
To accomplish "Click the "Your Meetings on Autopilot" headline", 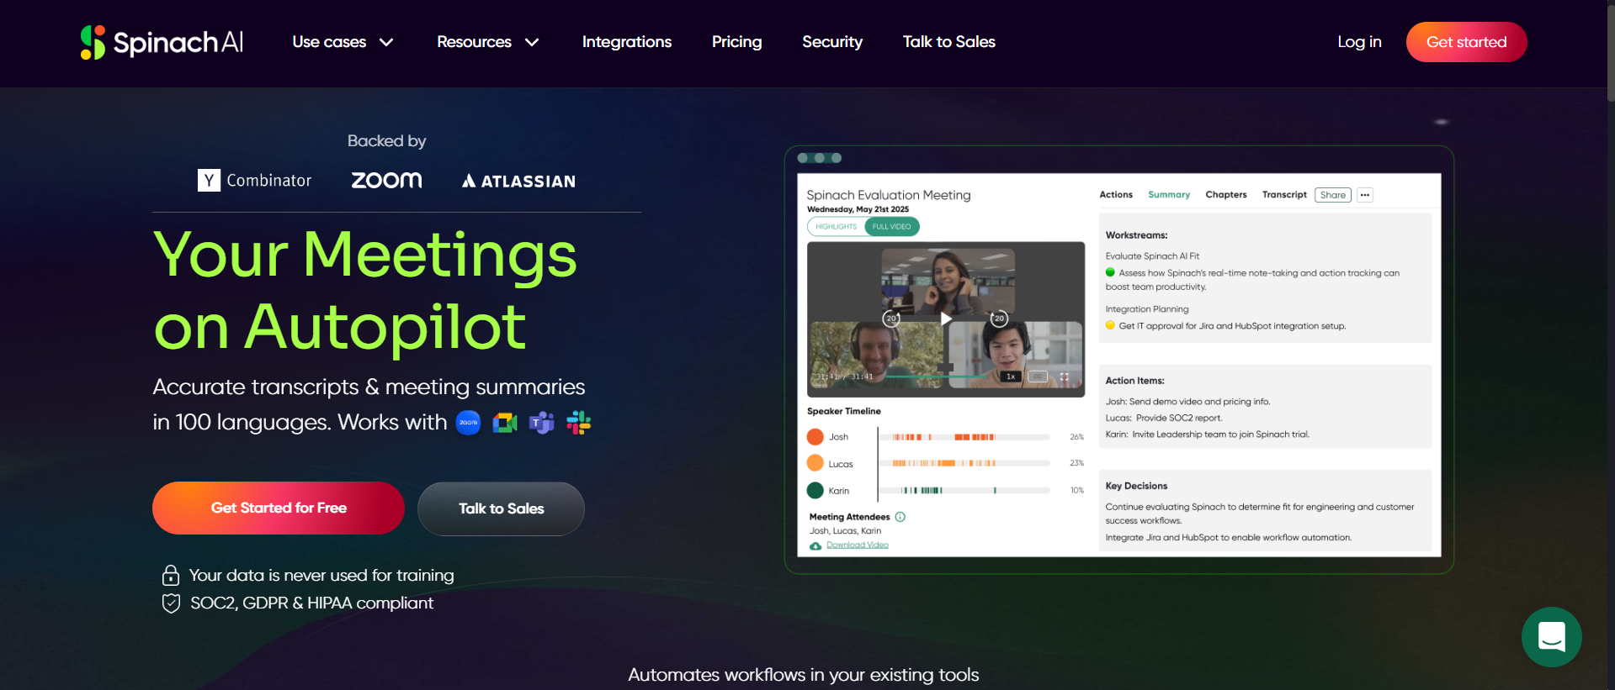I will [365, 290].
